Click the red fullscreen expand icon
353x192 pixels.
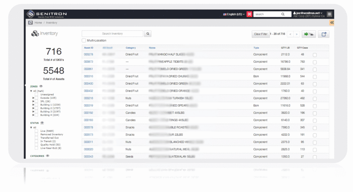(249, 14)
